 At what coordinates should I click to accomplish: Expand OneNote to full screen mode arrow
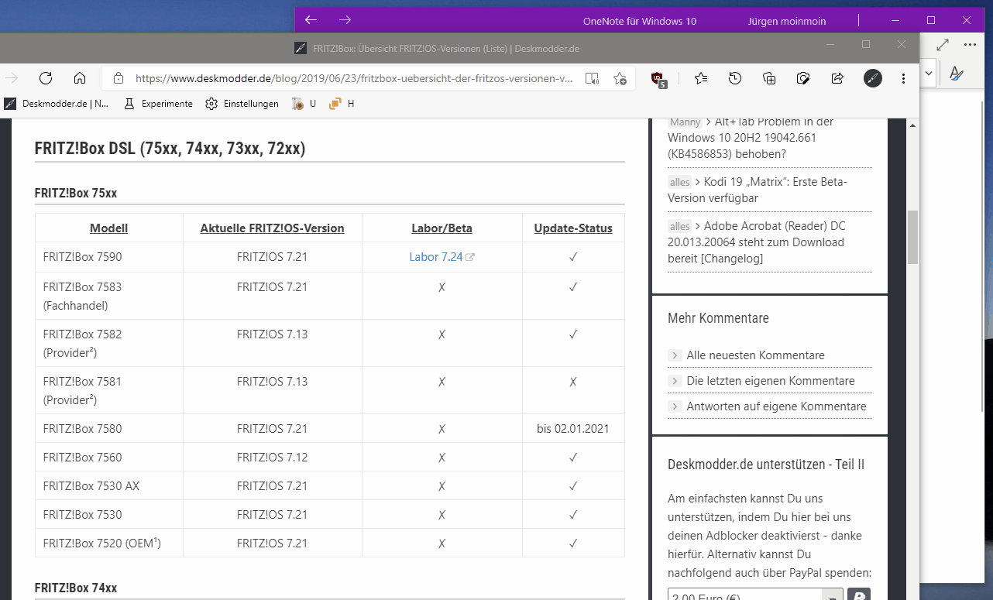[x=943, y=45]
